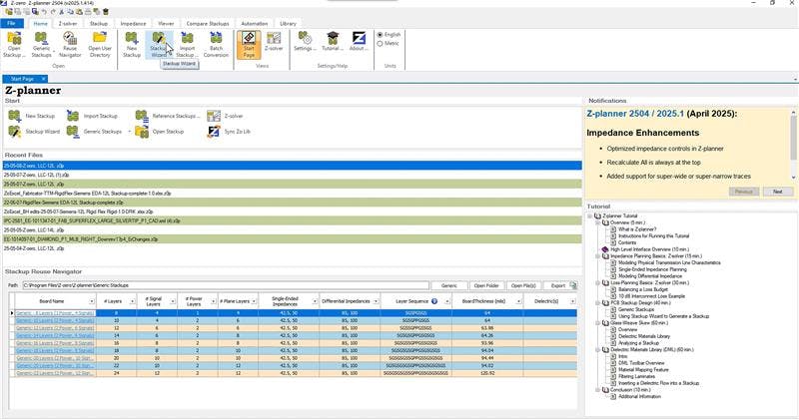Open the # Power Layers filter dropdown

(x=213, y=301)
